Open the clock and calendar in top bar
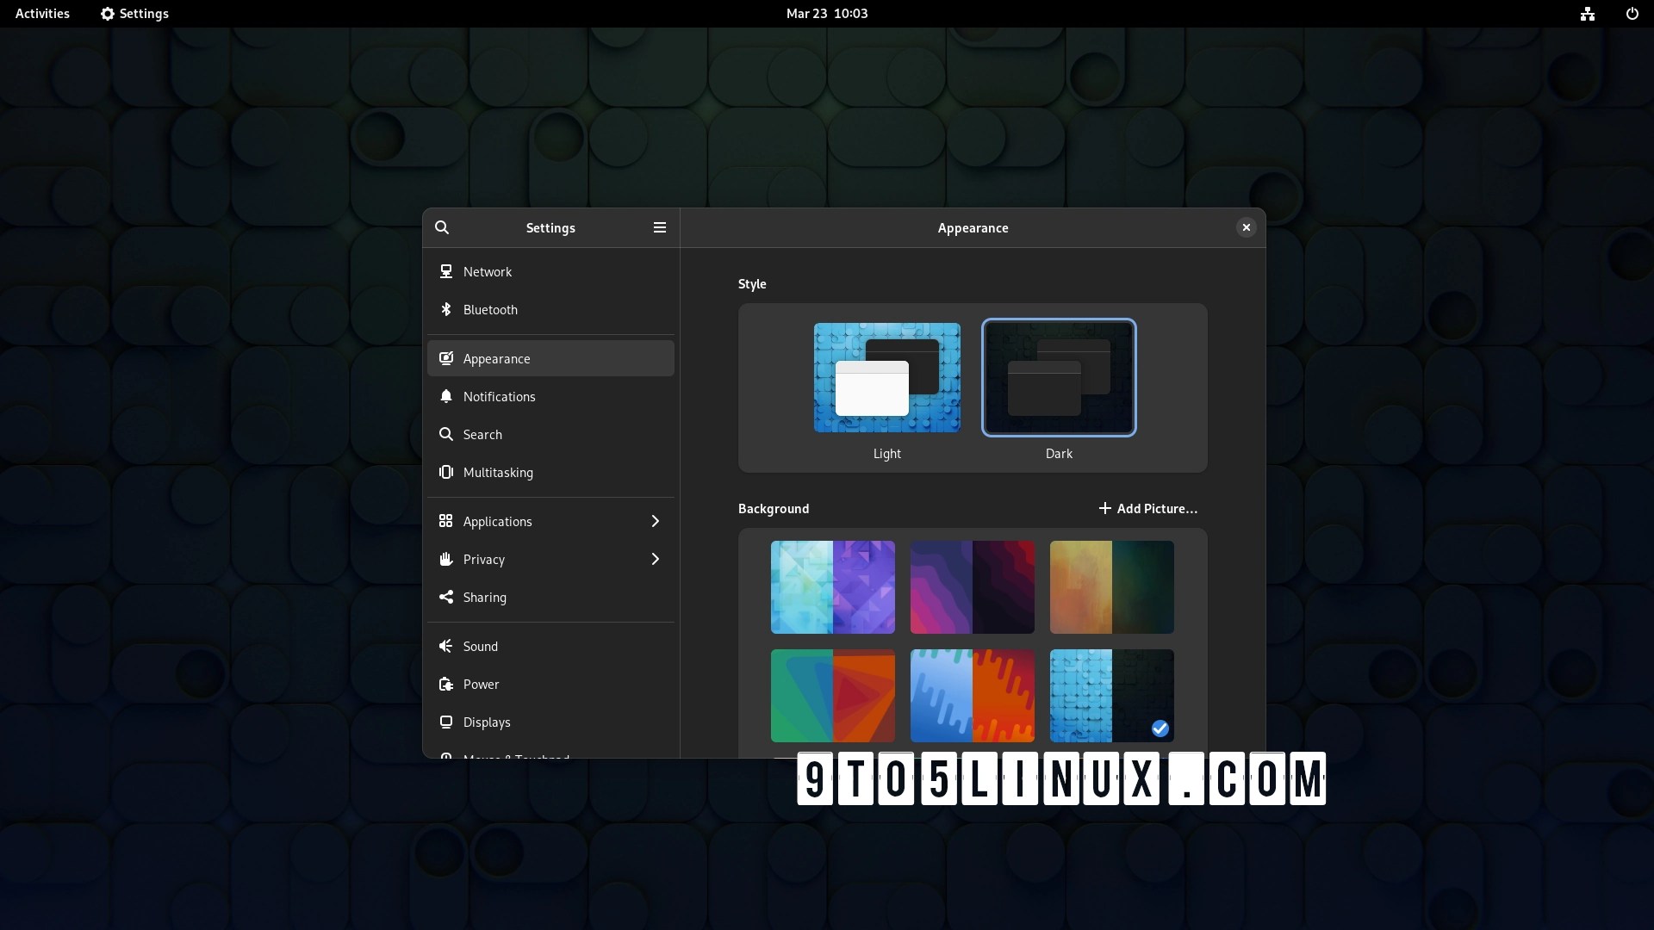Image resolution: width=1654 pixels, height=930 pixels. tap(826, 14)
